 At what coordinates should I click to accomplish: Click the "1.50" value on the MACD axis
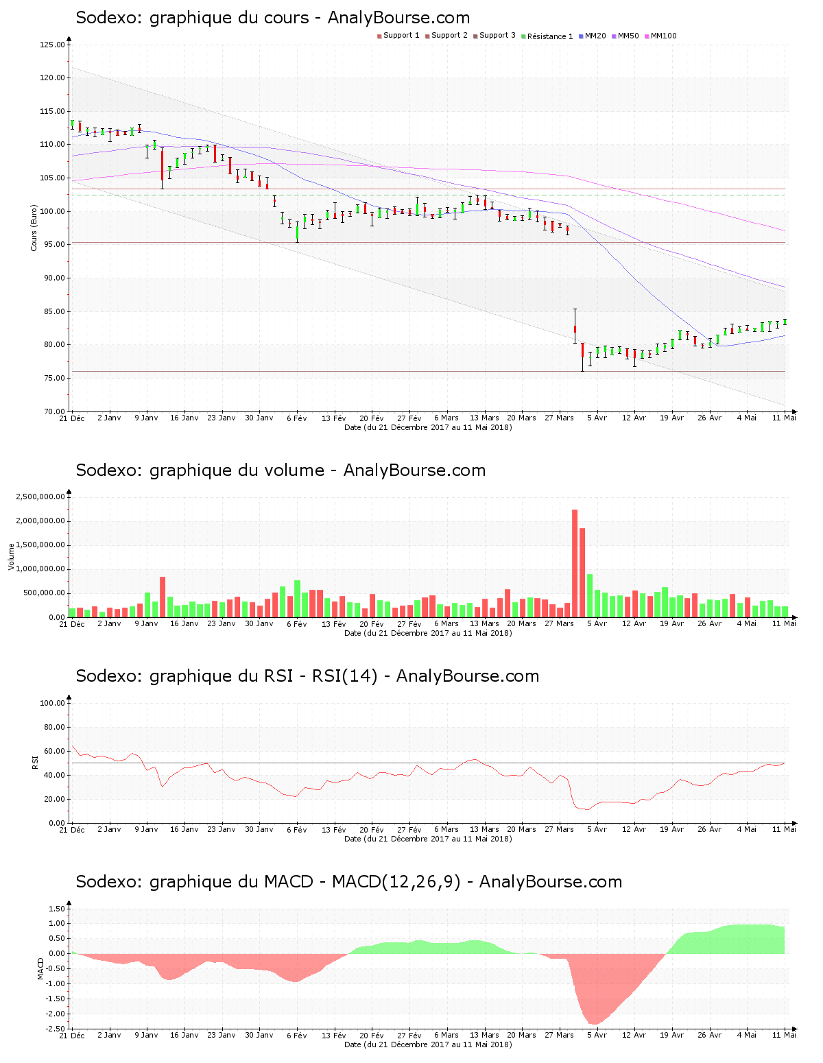tap(57, 909)
